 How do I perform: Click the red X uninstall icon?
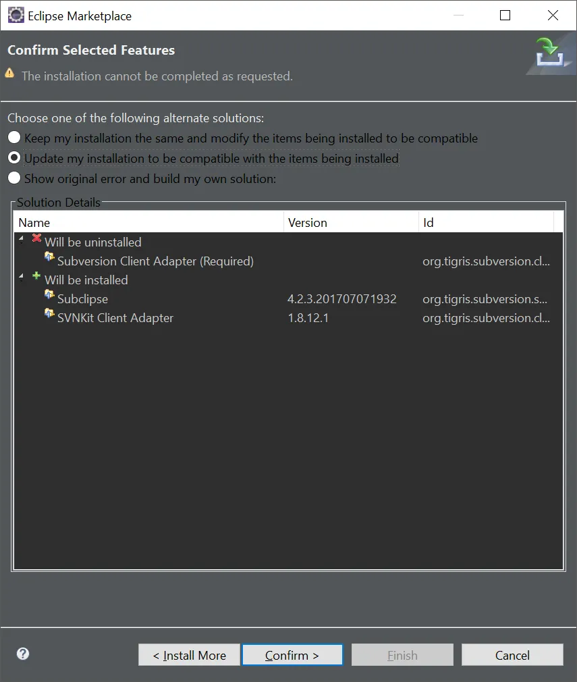[x=37, y=238]
